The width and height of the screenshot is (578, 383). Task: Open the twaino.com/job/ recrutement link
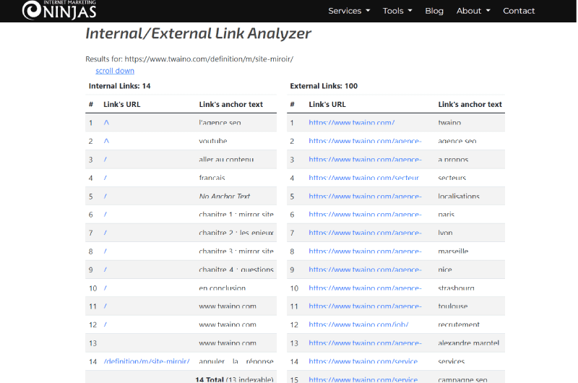358,324
